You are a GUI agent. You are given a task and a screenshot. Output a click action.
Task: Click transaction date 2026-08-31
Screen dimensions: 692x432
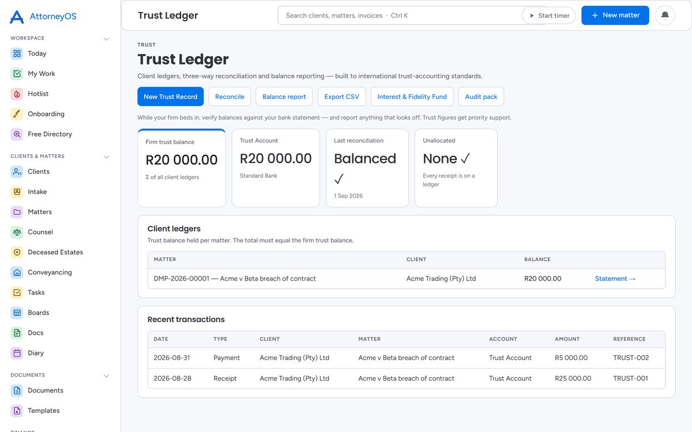coord(172,358)
